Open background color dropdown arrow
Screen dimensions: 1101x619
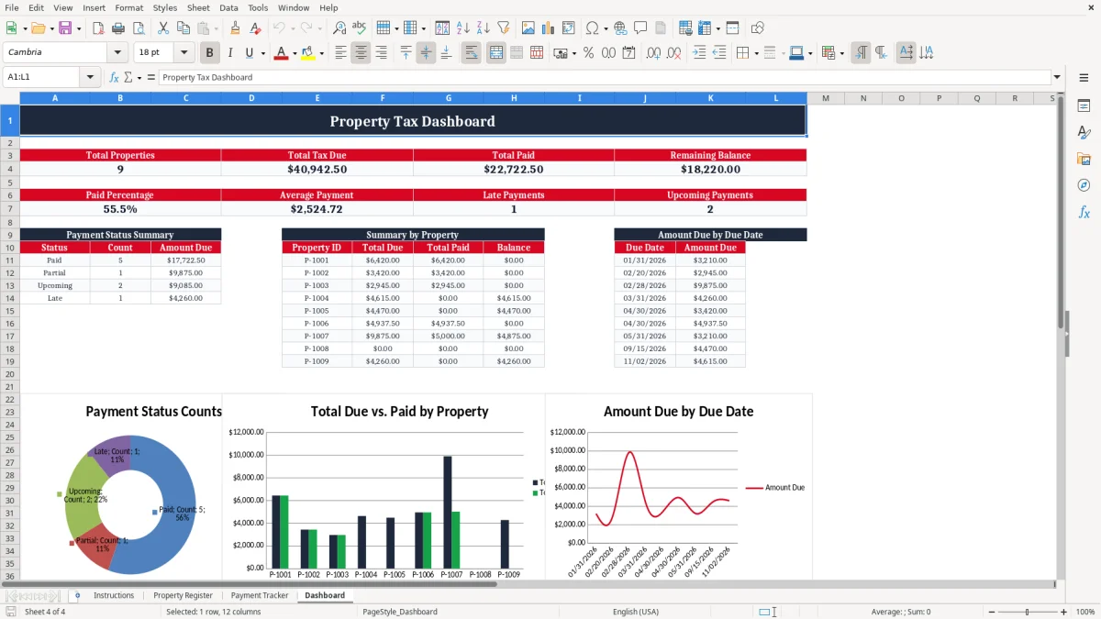click(321, 53)
